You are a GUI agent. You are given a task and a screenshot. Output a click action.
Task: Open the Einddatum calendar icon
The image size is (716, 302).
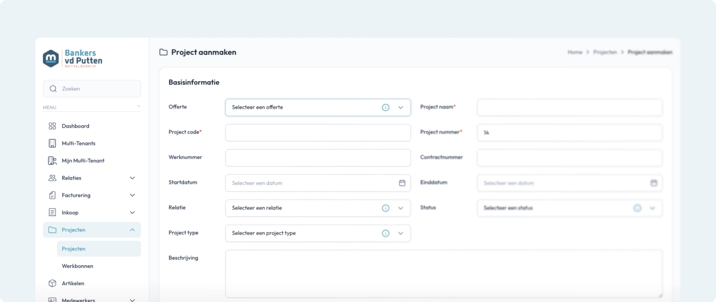(x=654, y=183)
